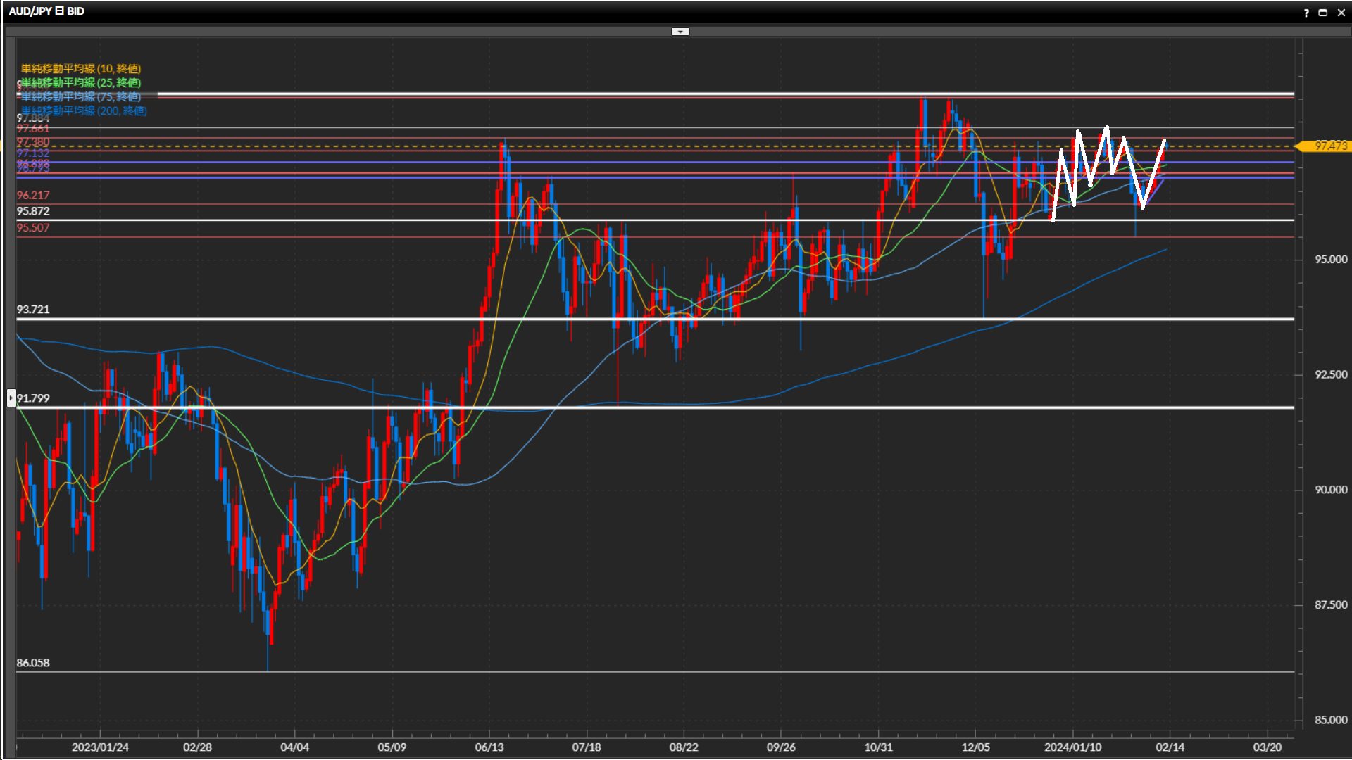
Task: Close the AUD/JPY chart window
Action: 1341,13
